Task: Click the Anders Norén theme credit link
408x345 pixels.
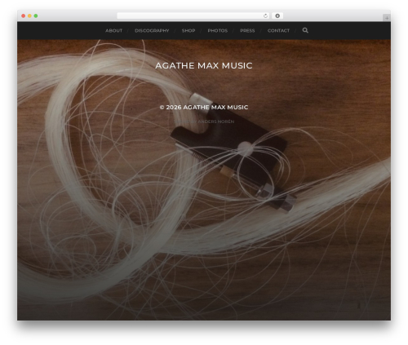Action: tap(216, 122)
